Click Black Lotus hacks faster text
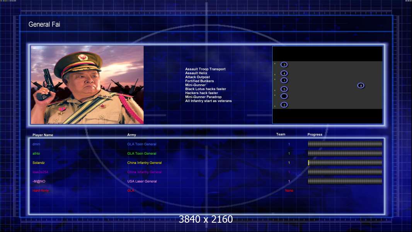Image resolution: width=412 pixels, height=232 pixels. [206, 89]
